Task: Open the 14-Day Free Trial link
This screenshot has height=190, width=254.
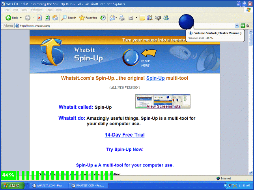Action: coord(125,135)
